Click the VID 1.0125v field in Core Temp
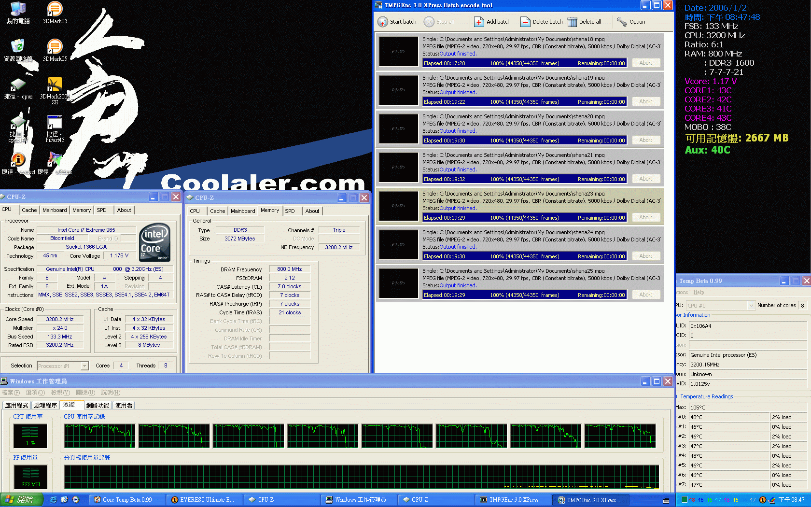This screenshot has width=811, height=507. 748,384
